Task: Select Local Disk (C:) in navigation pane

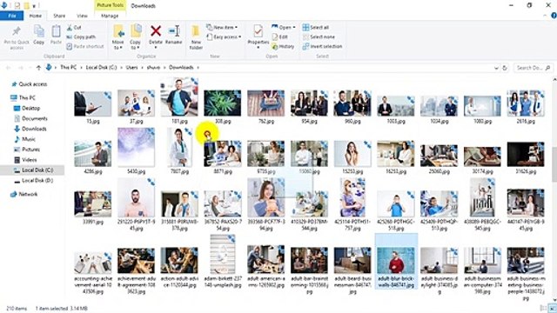Action: point(32,170)
